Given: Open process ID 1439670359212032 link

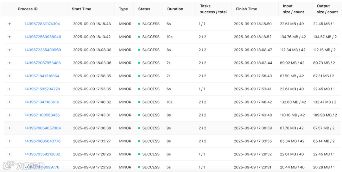Looking at the screenshot, I should tap(42, 154).
